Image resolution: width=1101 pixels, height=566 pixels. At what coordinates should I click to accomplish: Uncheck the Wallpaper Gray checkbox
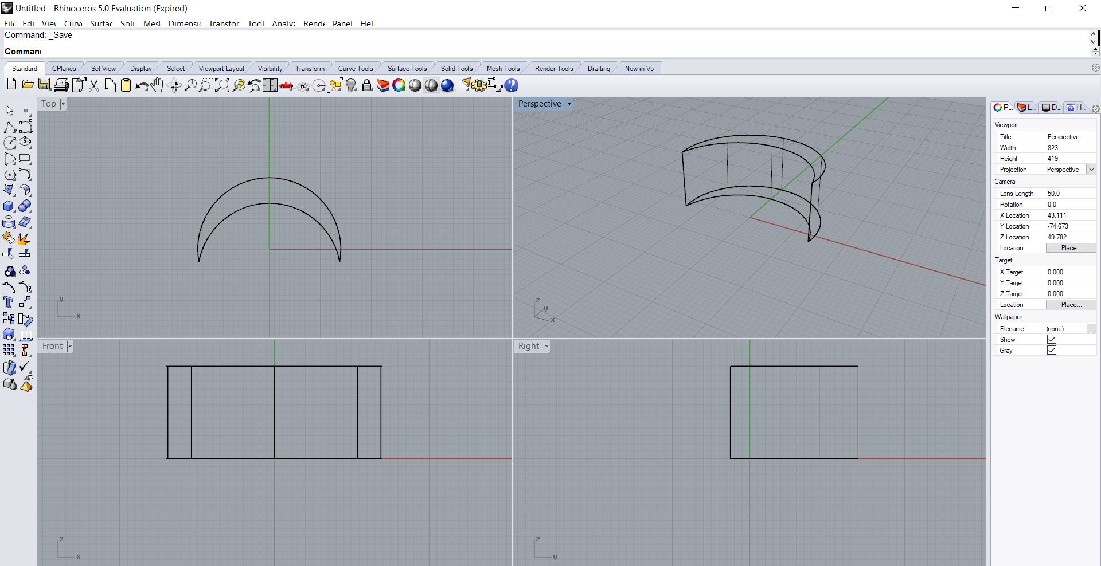tap(1051, 350)
